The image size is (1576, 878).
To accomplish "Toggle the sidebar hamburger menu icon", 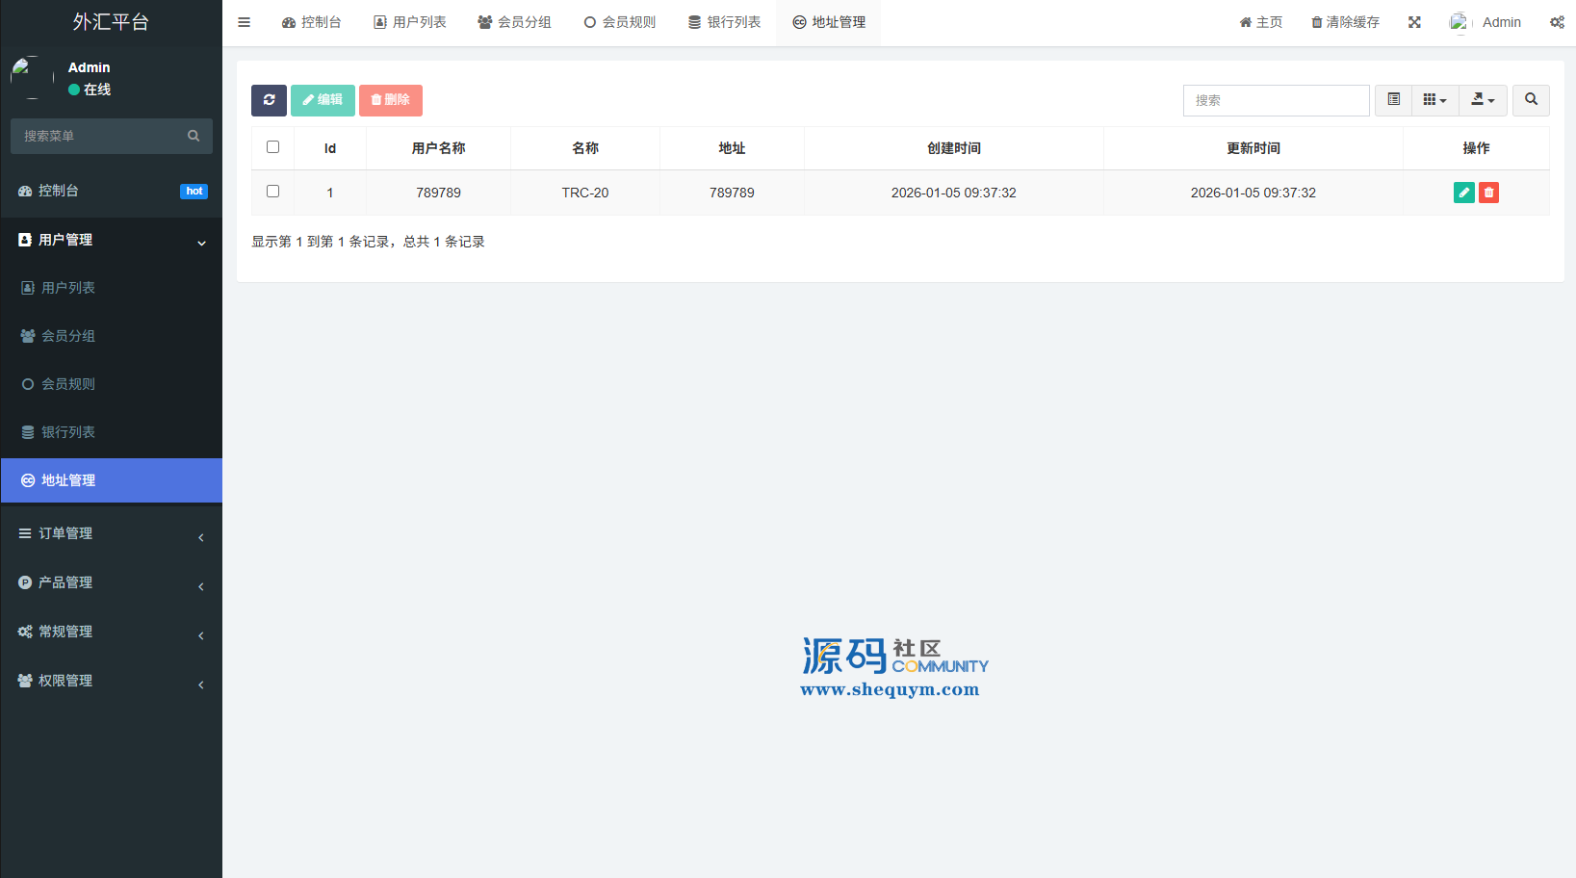I will pyautogui.click(x=245, y=22).
